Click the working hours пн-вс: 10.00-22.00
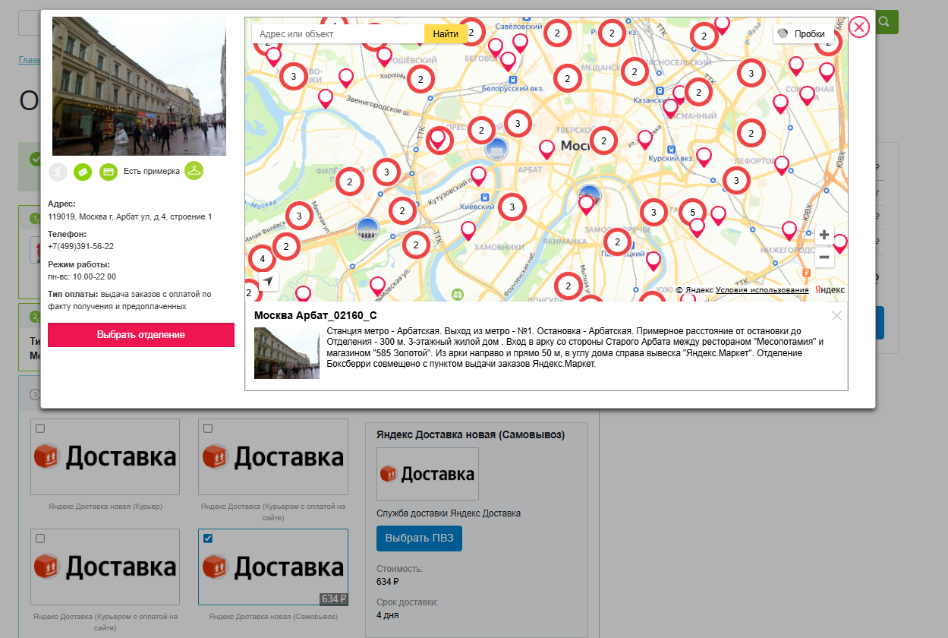Image resolution: width=948 pixels, height=638 pixels. click(x=82, y=276)
